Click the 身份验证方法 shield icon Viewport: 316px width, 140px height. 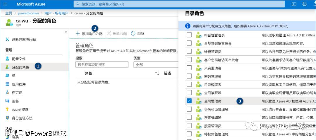point(7,118)
